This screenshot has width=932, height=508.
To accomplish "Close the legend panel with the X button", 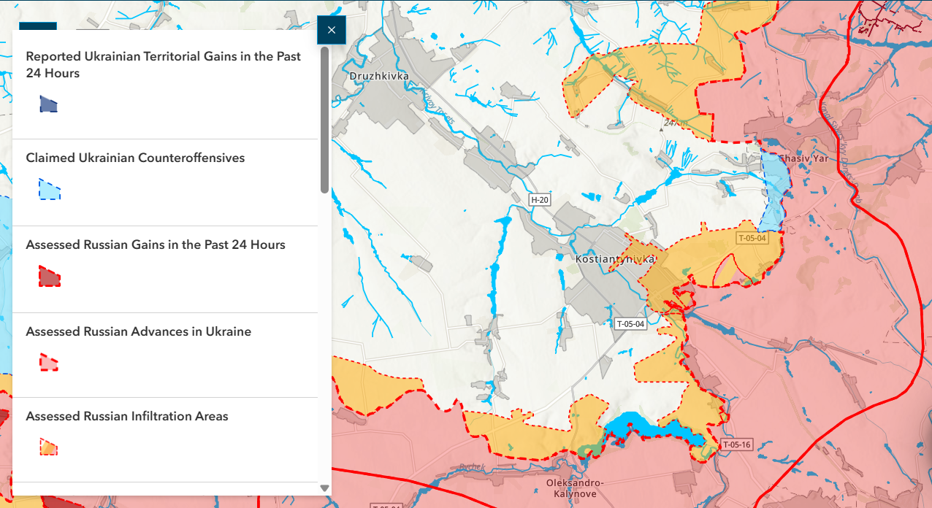I will [331, 30].
